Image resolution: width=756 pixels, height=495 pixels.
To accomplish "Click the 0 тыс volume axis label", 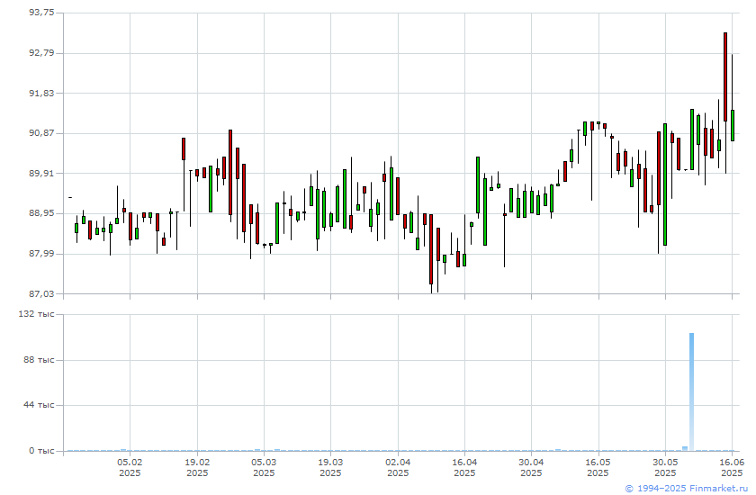I will tap(41, 451).
